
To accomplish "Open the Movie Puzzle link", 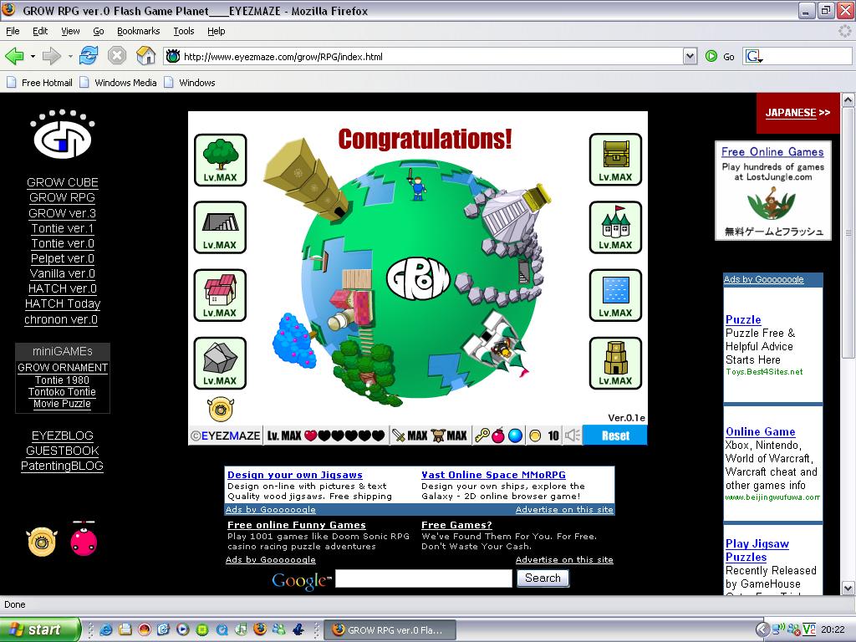I will [x=62, y=404].
